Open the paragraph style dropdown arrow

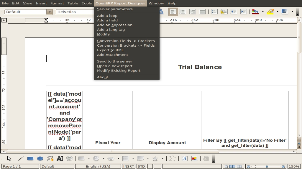(x=50, y=12)
